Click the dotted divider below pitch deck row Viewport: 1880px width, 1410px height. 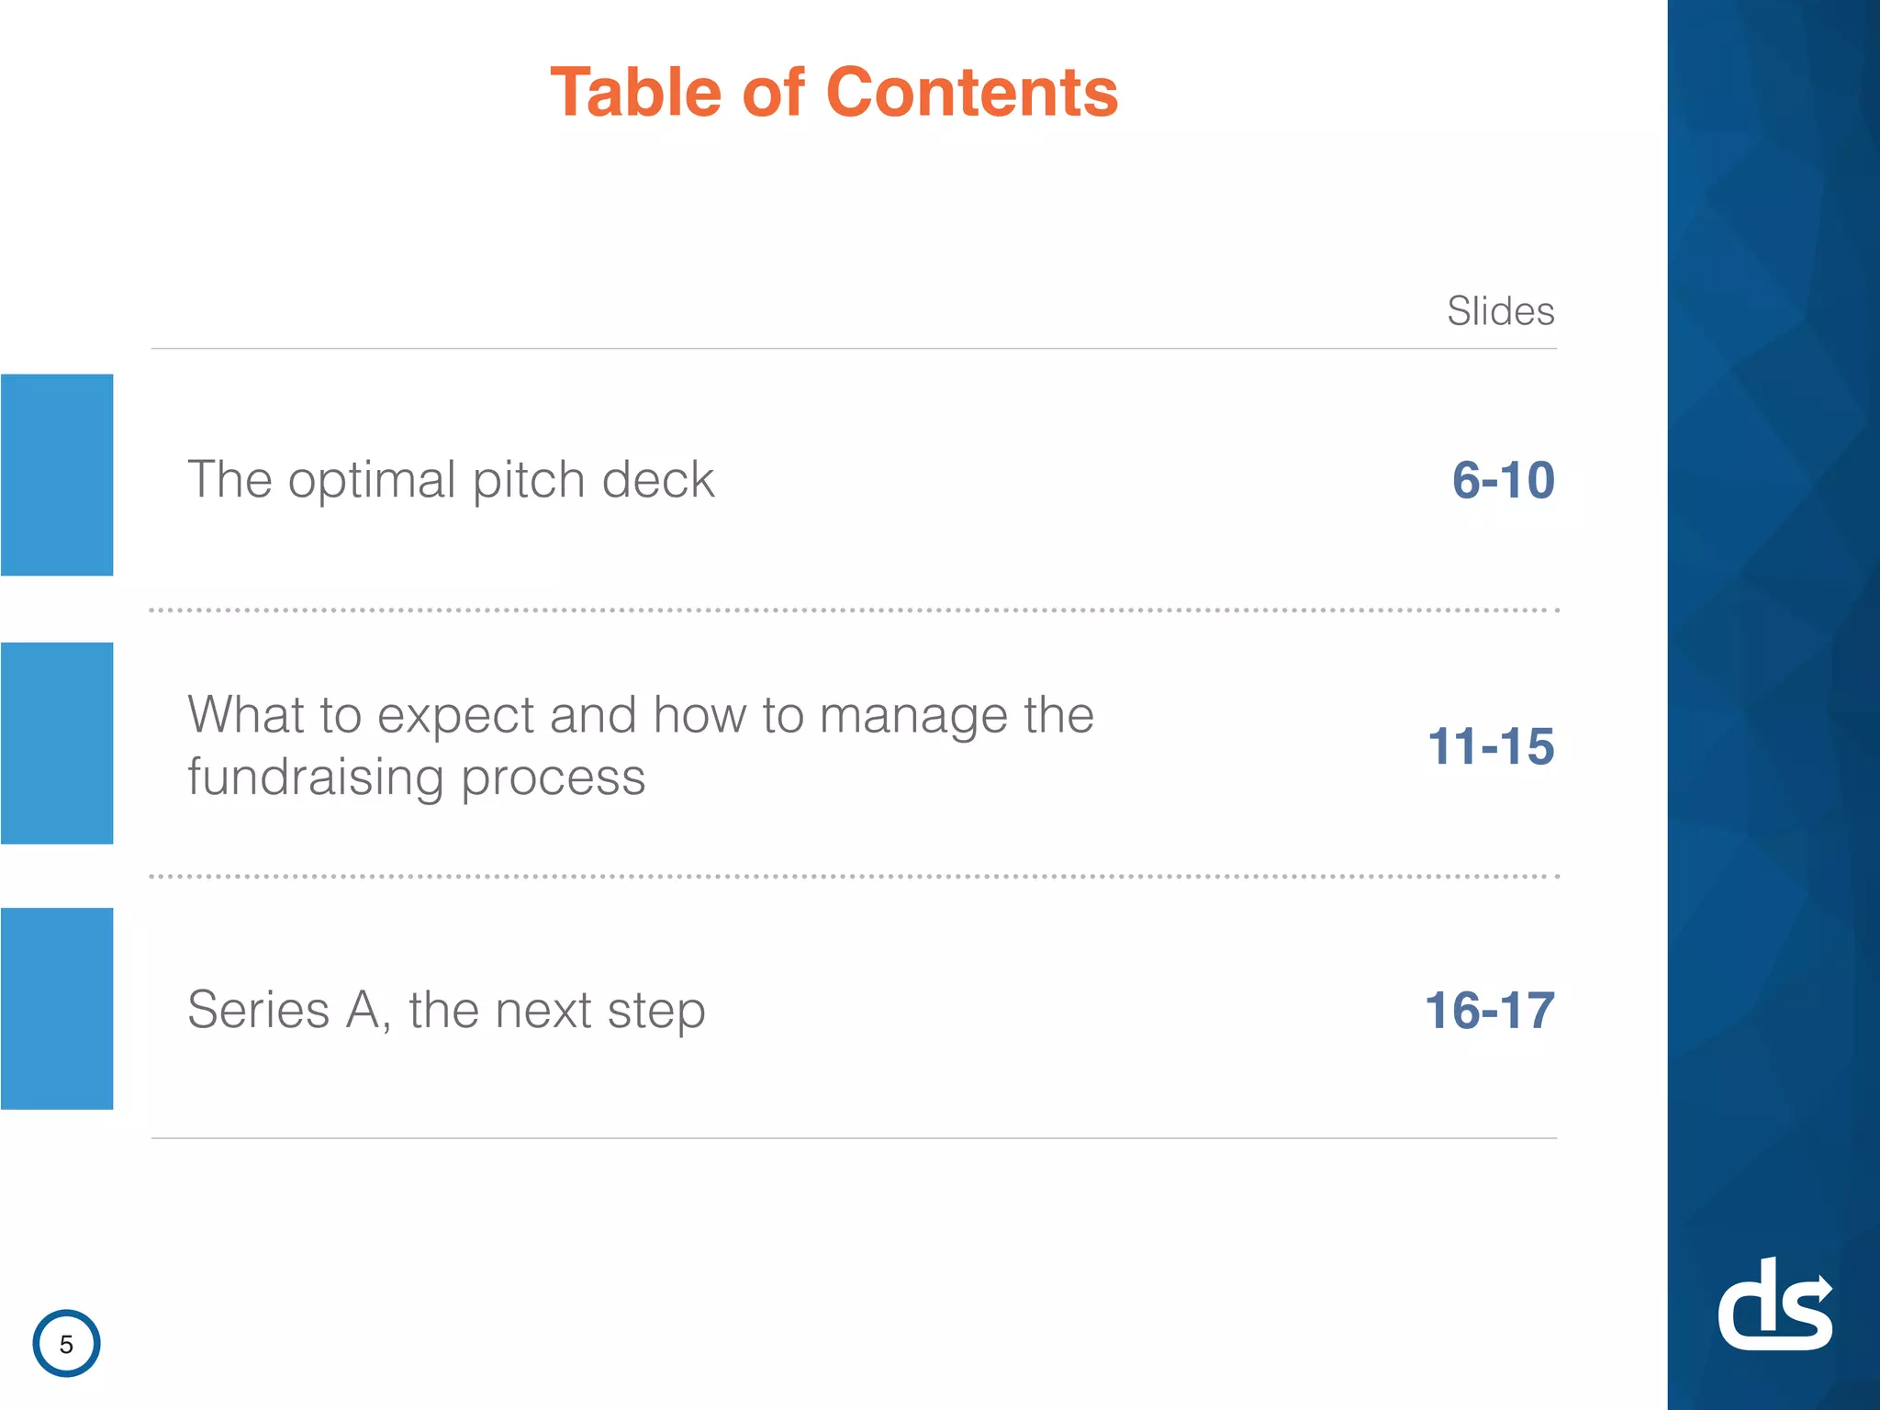[x=854, y=610]
